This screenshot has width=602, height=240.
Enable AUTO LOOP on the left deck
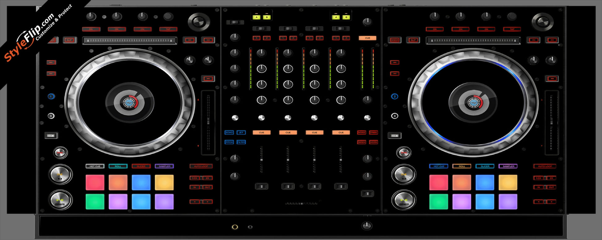[201, 166]
